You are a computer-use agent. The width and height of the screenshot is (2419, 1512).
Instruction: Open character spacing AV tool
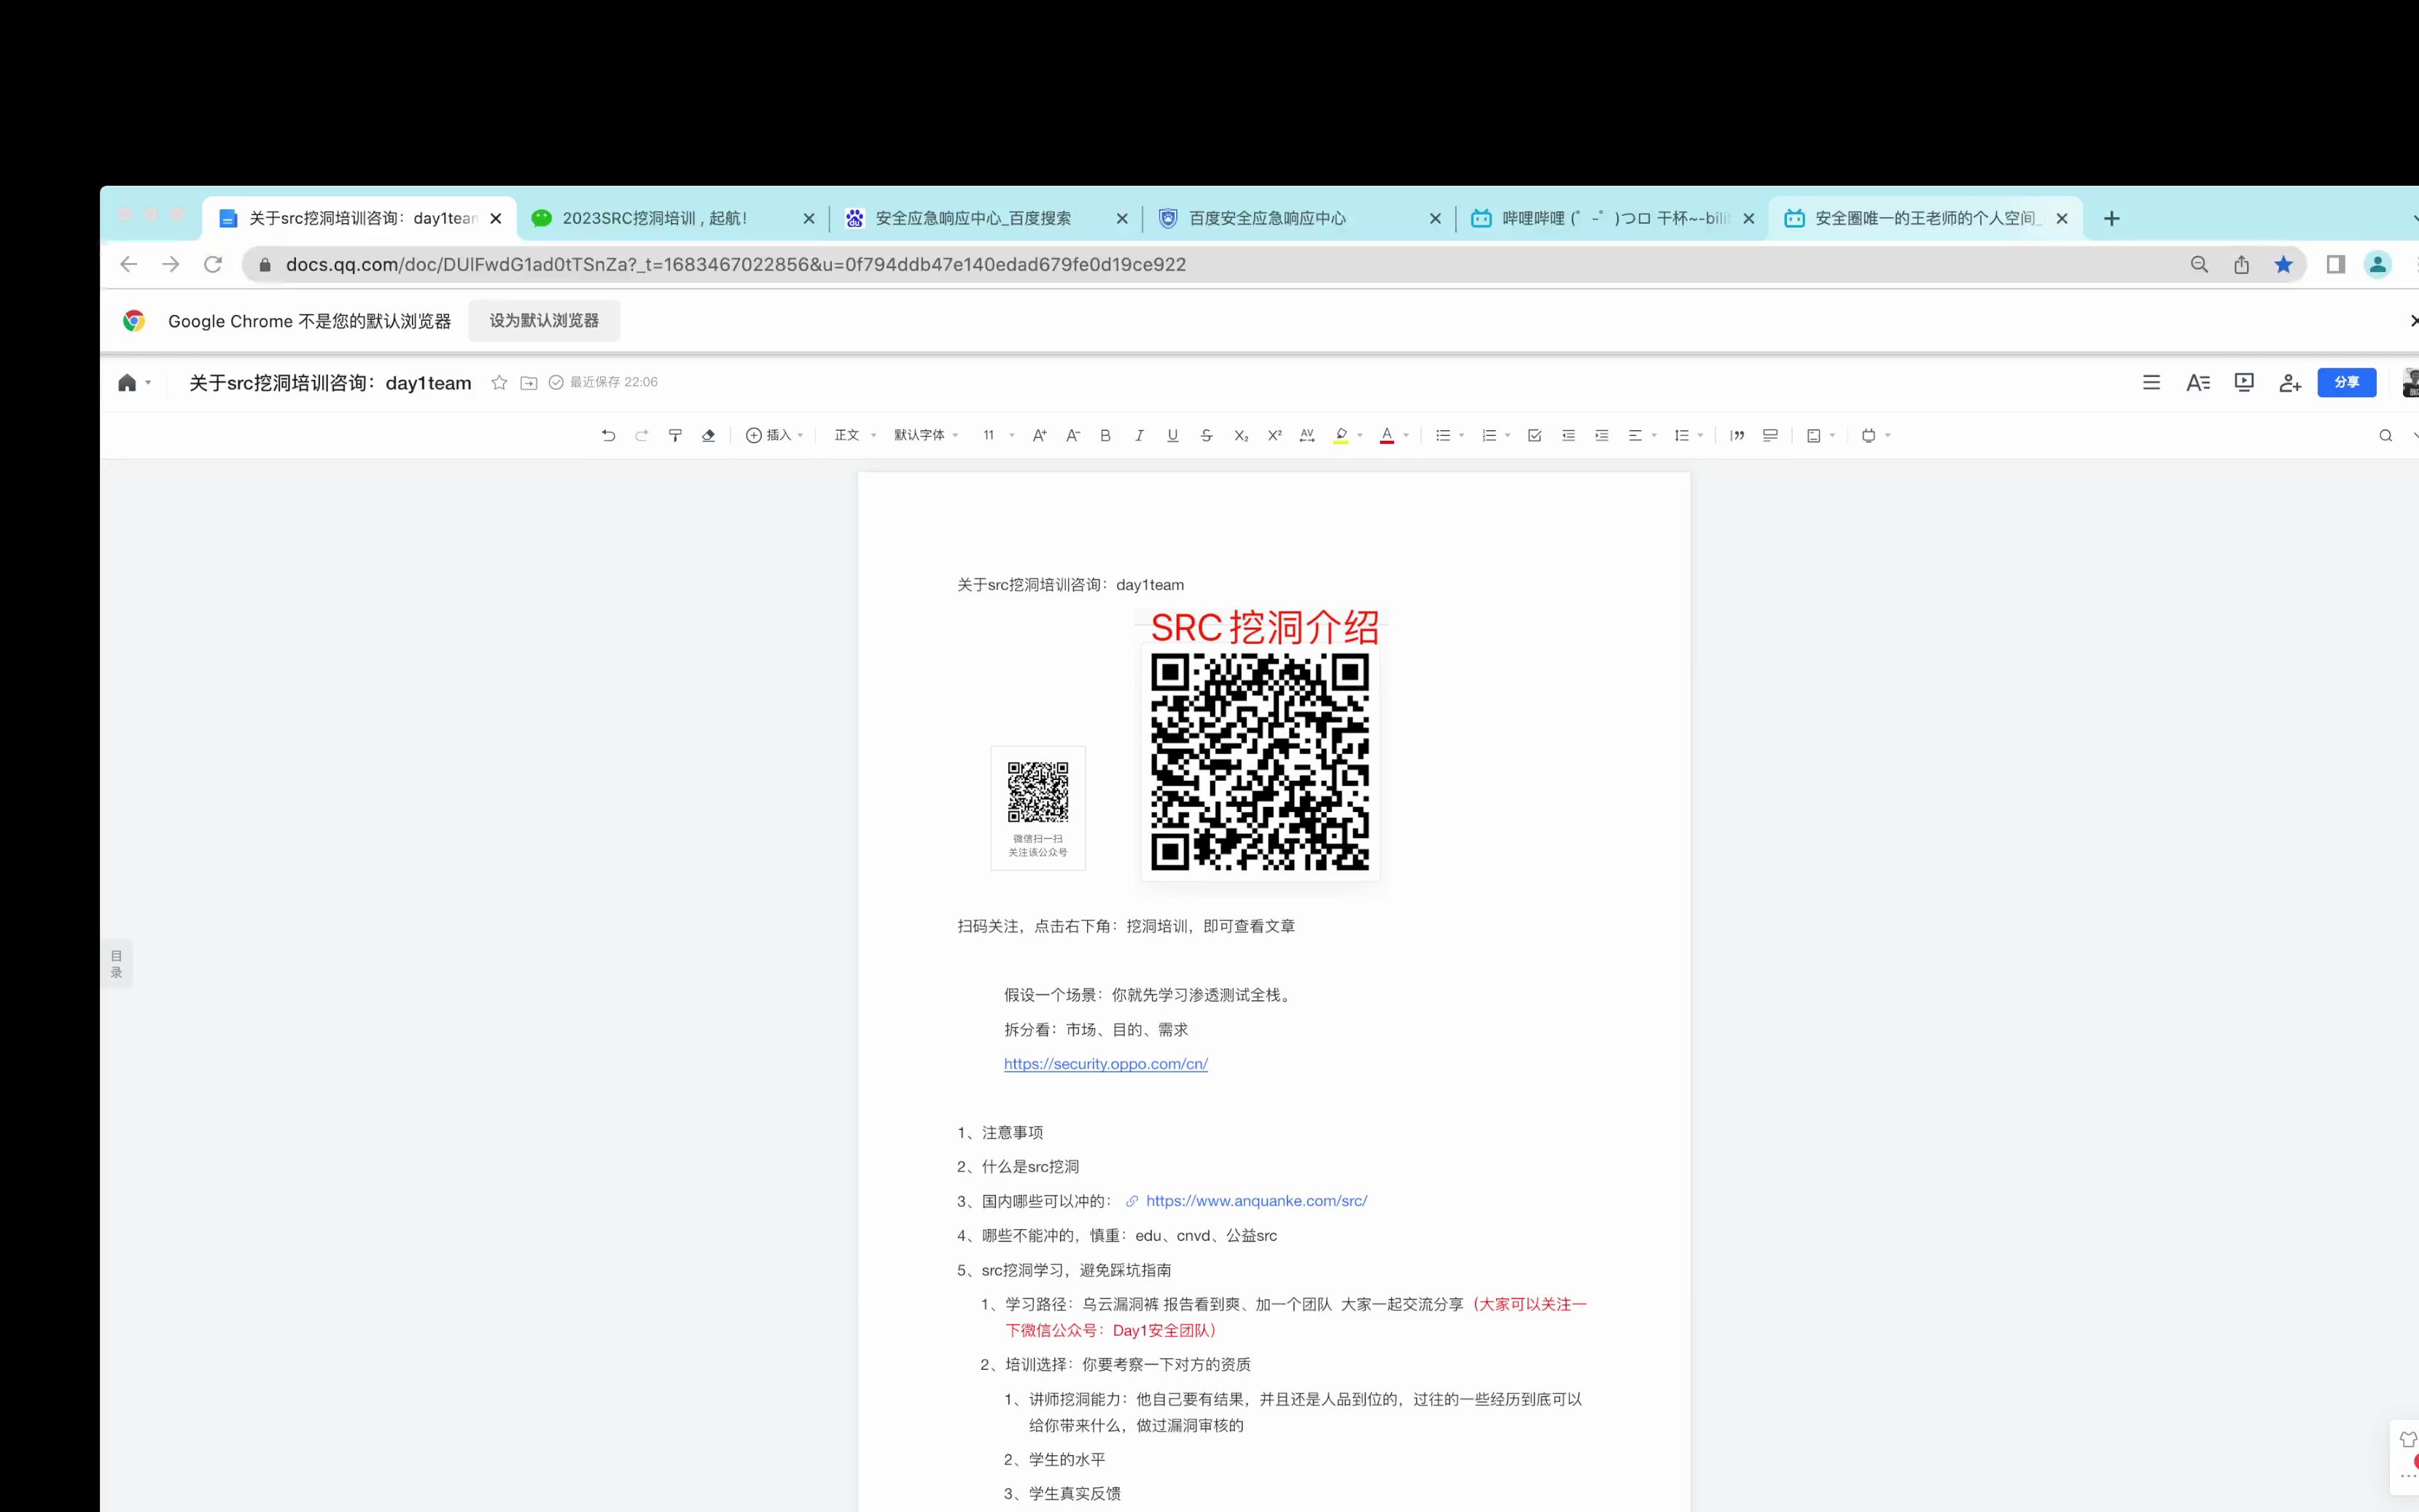point(1307,435)
